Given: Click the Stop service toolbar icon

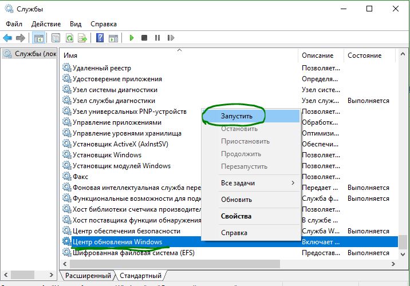Looking at the screenshot, I should point(144,38).
